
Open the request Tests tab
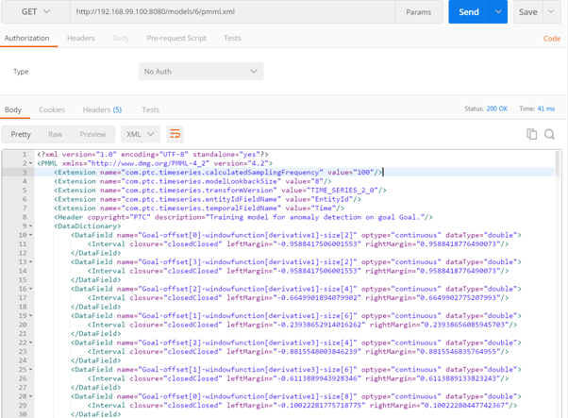232,38
